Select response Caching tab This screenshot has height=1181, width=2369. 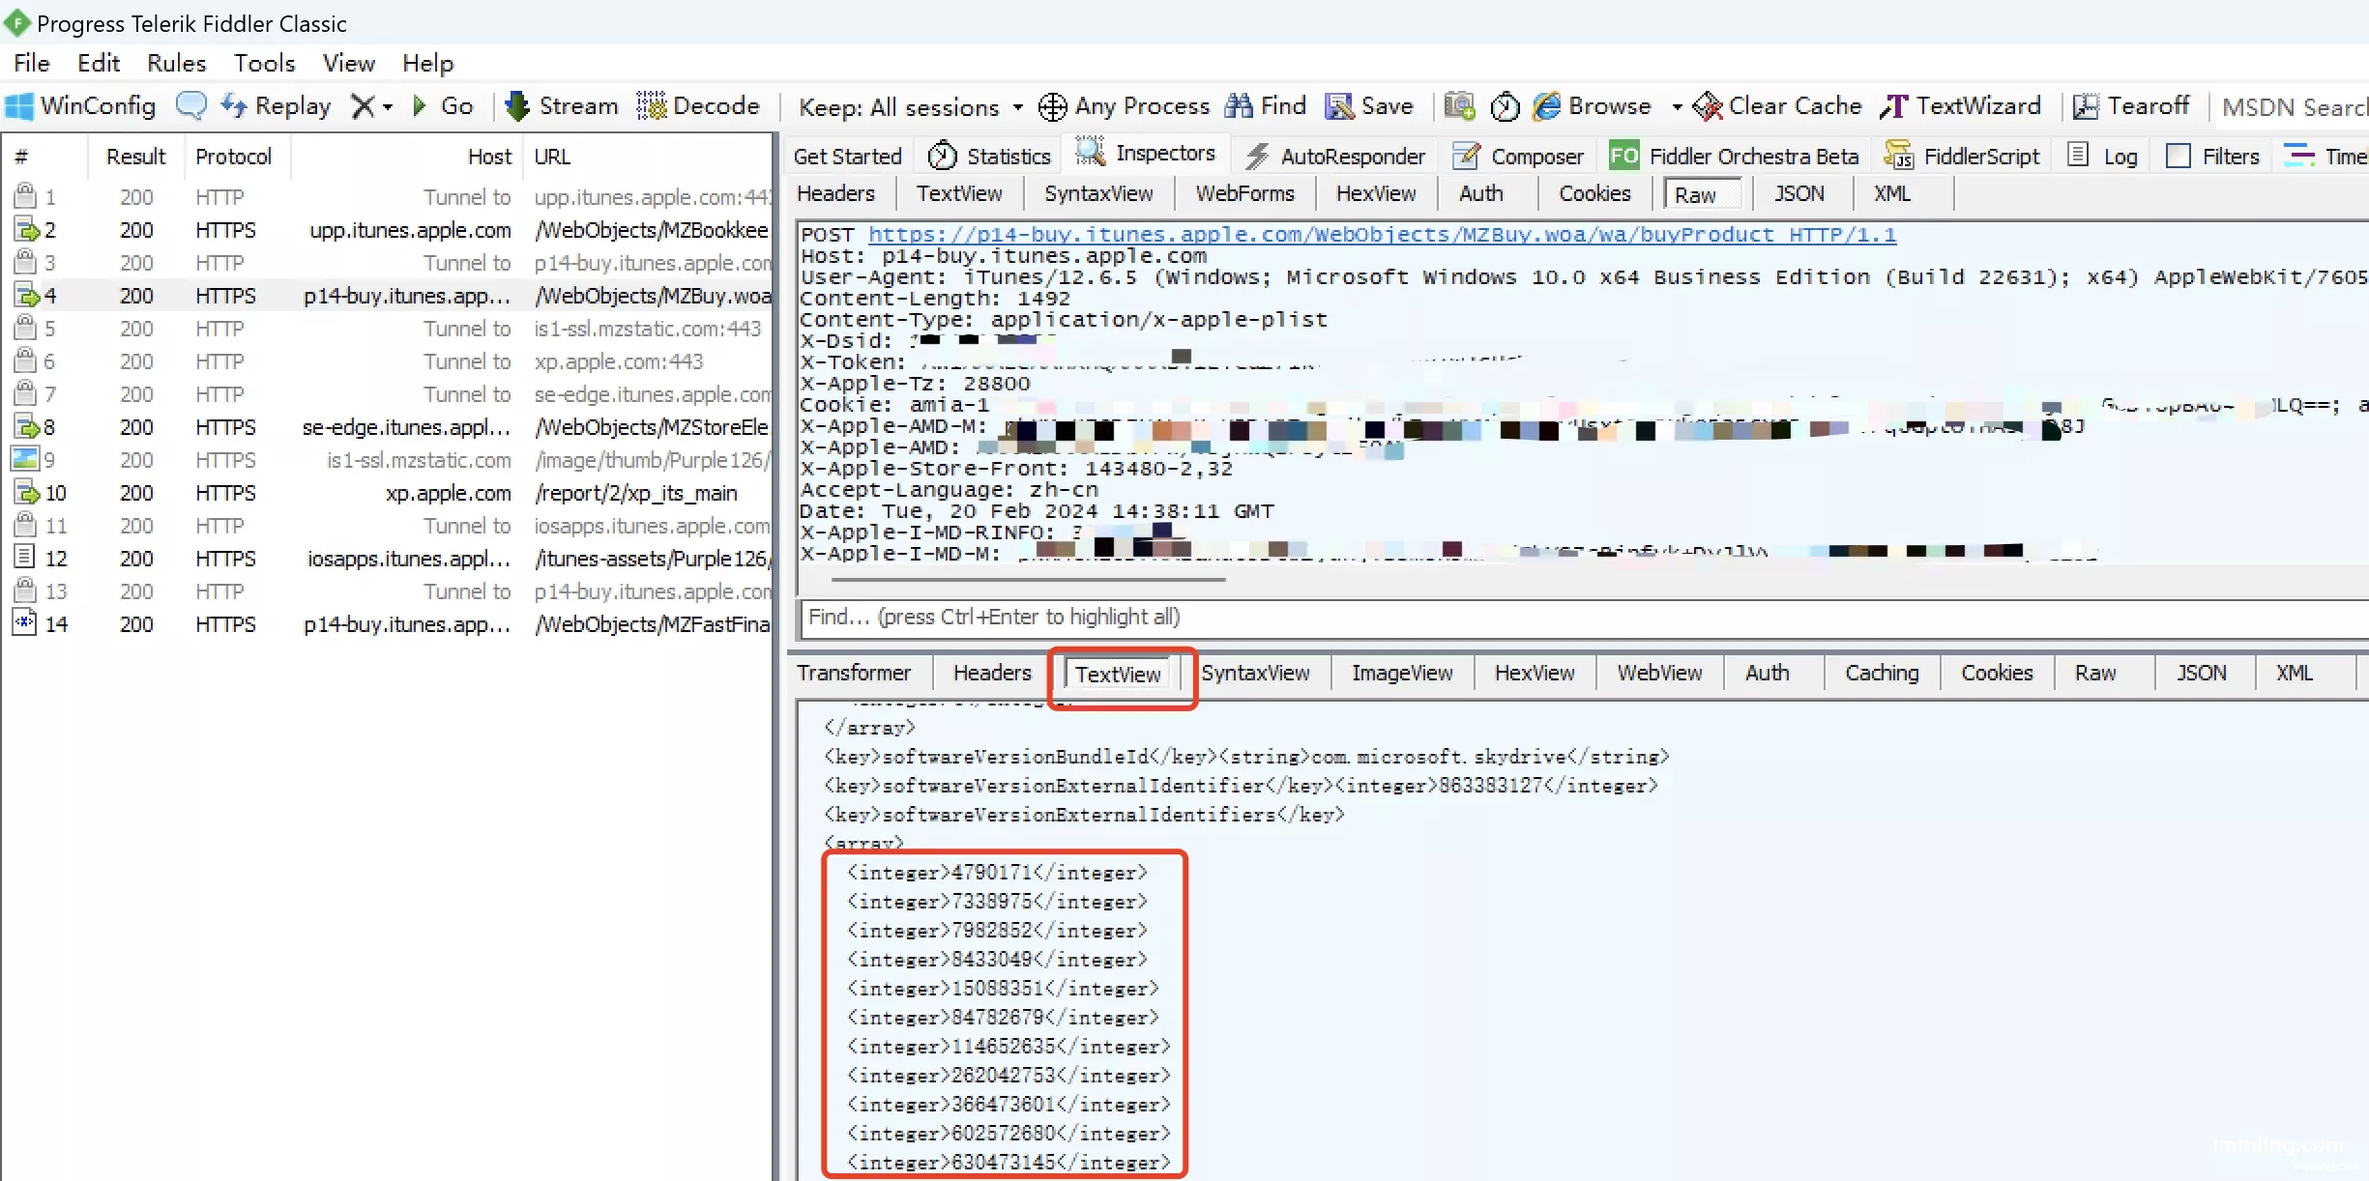click(1882, 673)
